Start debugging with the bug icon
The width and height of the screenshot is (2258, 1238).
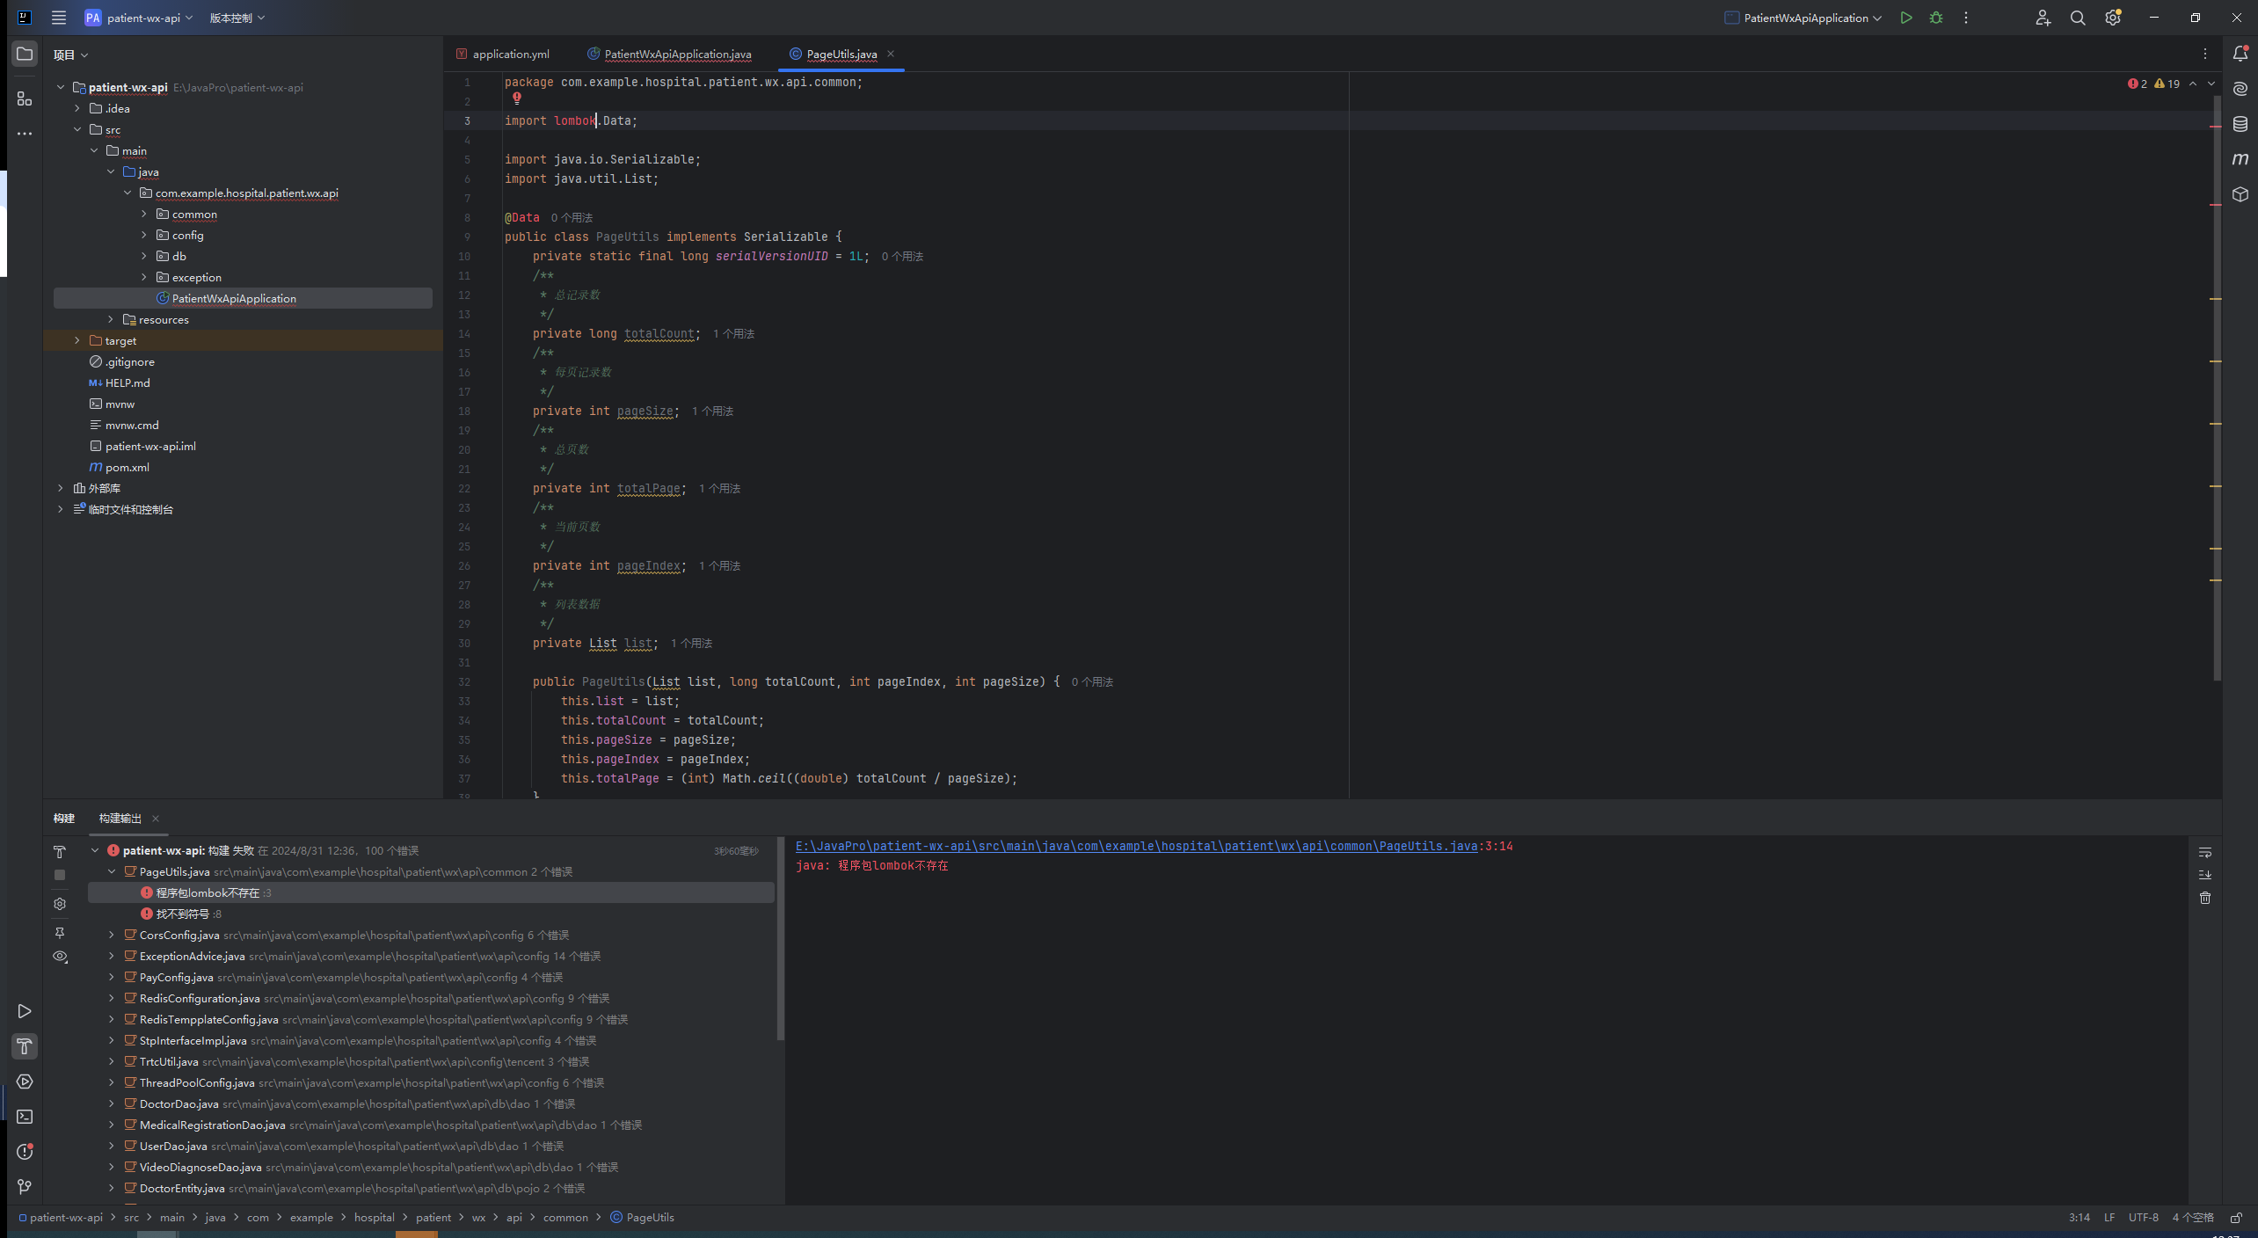pyautogui.click(x=1935, y=18)
